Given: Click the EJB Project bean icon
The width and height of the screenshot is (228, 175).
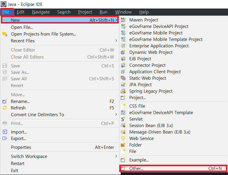Looking at the screenshot, I should [x=123, y=59].
